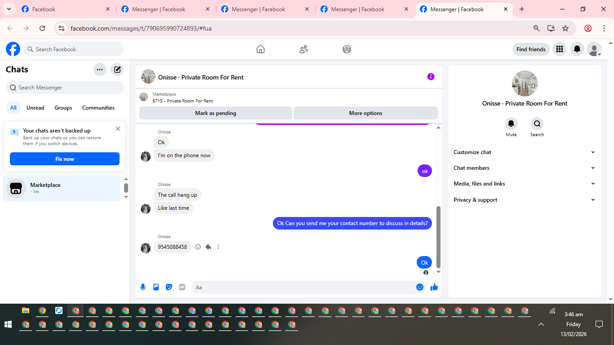View site information icon in address bar
This screenshot has width=614, height=345.
click(62, 28)
